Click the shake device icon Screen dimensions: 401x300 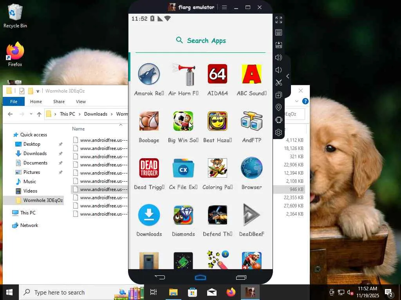[x=279, y=120]
